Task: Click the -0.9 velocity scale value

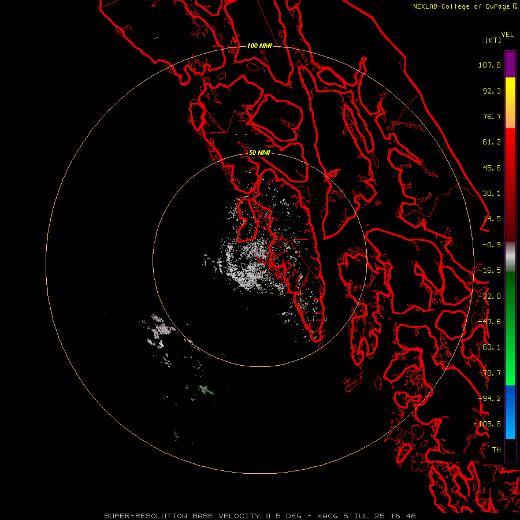Action: point(492,245)
